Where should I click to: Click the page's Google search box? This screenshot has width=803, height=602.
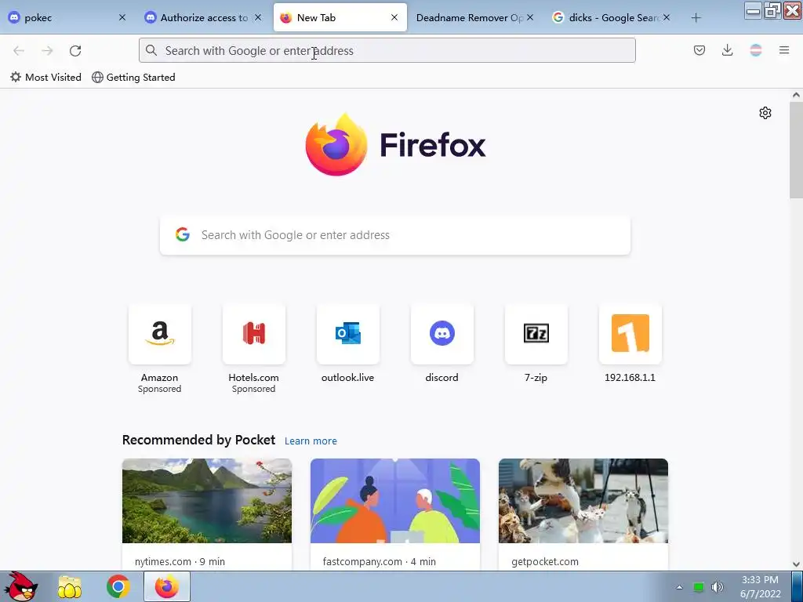[x=395, y=235]
